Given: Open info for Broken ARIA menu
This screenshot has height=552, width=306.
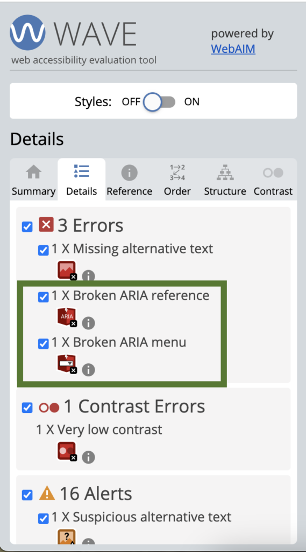Looking at the screenshot, I should pyautogui.click(x=89, y=370).
